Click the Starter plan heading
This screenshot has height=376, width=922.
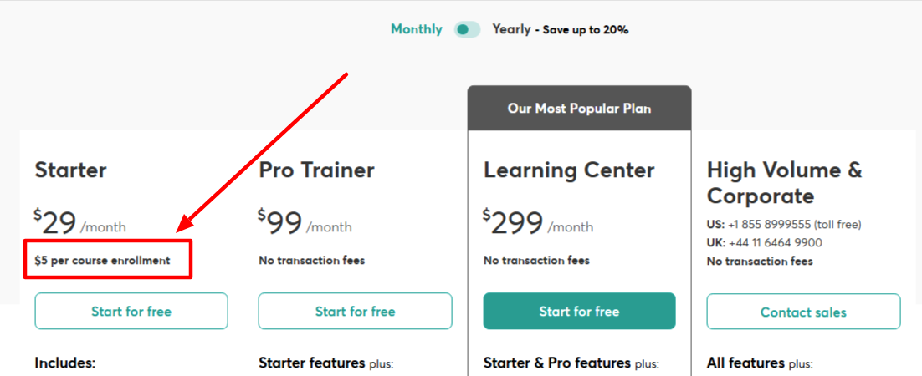click(71, 170)
